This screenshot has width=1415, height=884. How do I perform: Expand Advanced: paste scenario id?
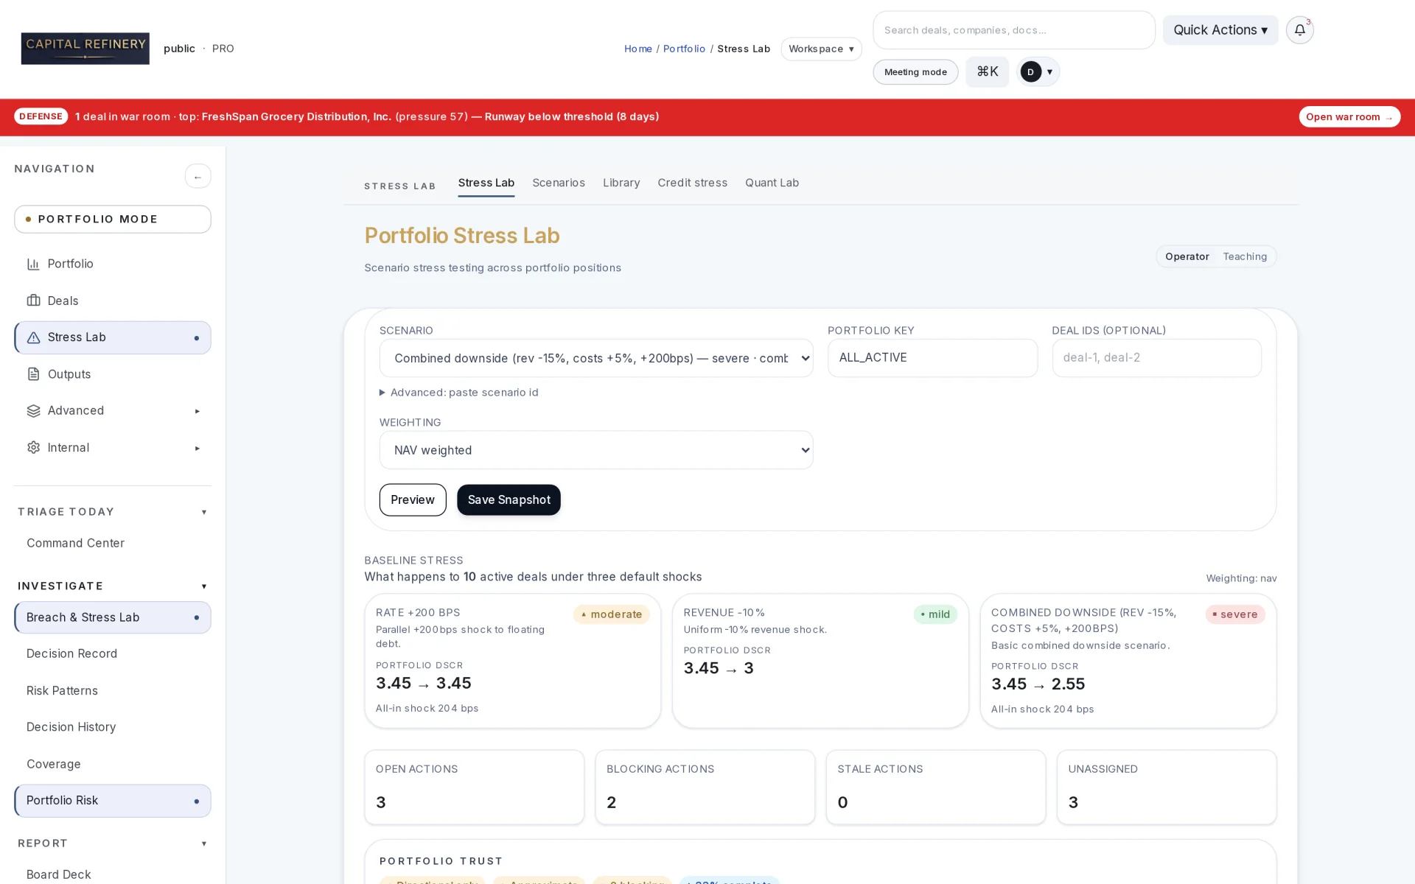[x=459, y=393]
